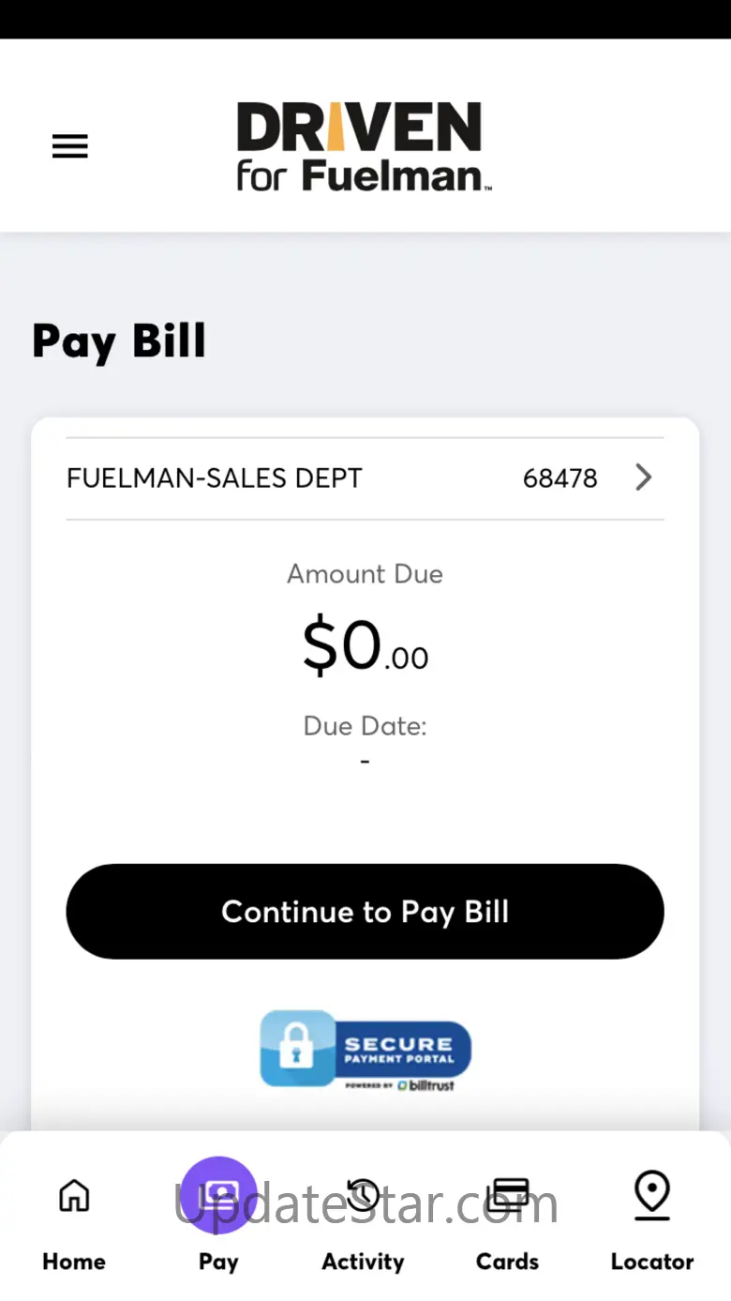731x1301 pixels.
Task: Open the Cards tab label
Action: [508, 1262]
